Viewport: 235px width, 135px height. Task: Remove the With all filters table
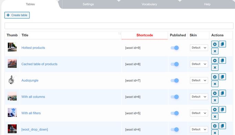click(x=215, y=116)
